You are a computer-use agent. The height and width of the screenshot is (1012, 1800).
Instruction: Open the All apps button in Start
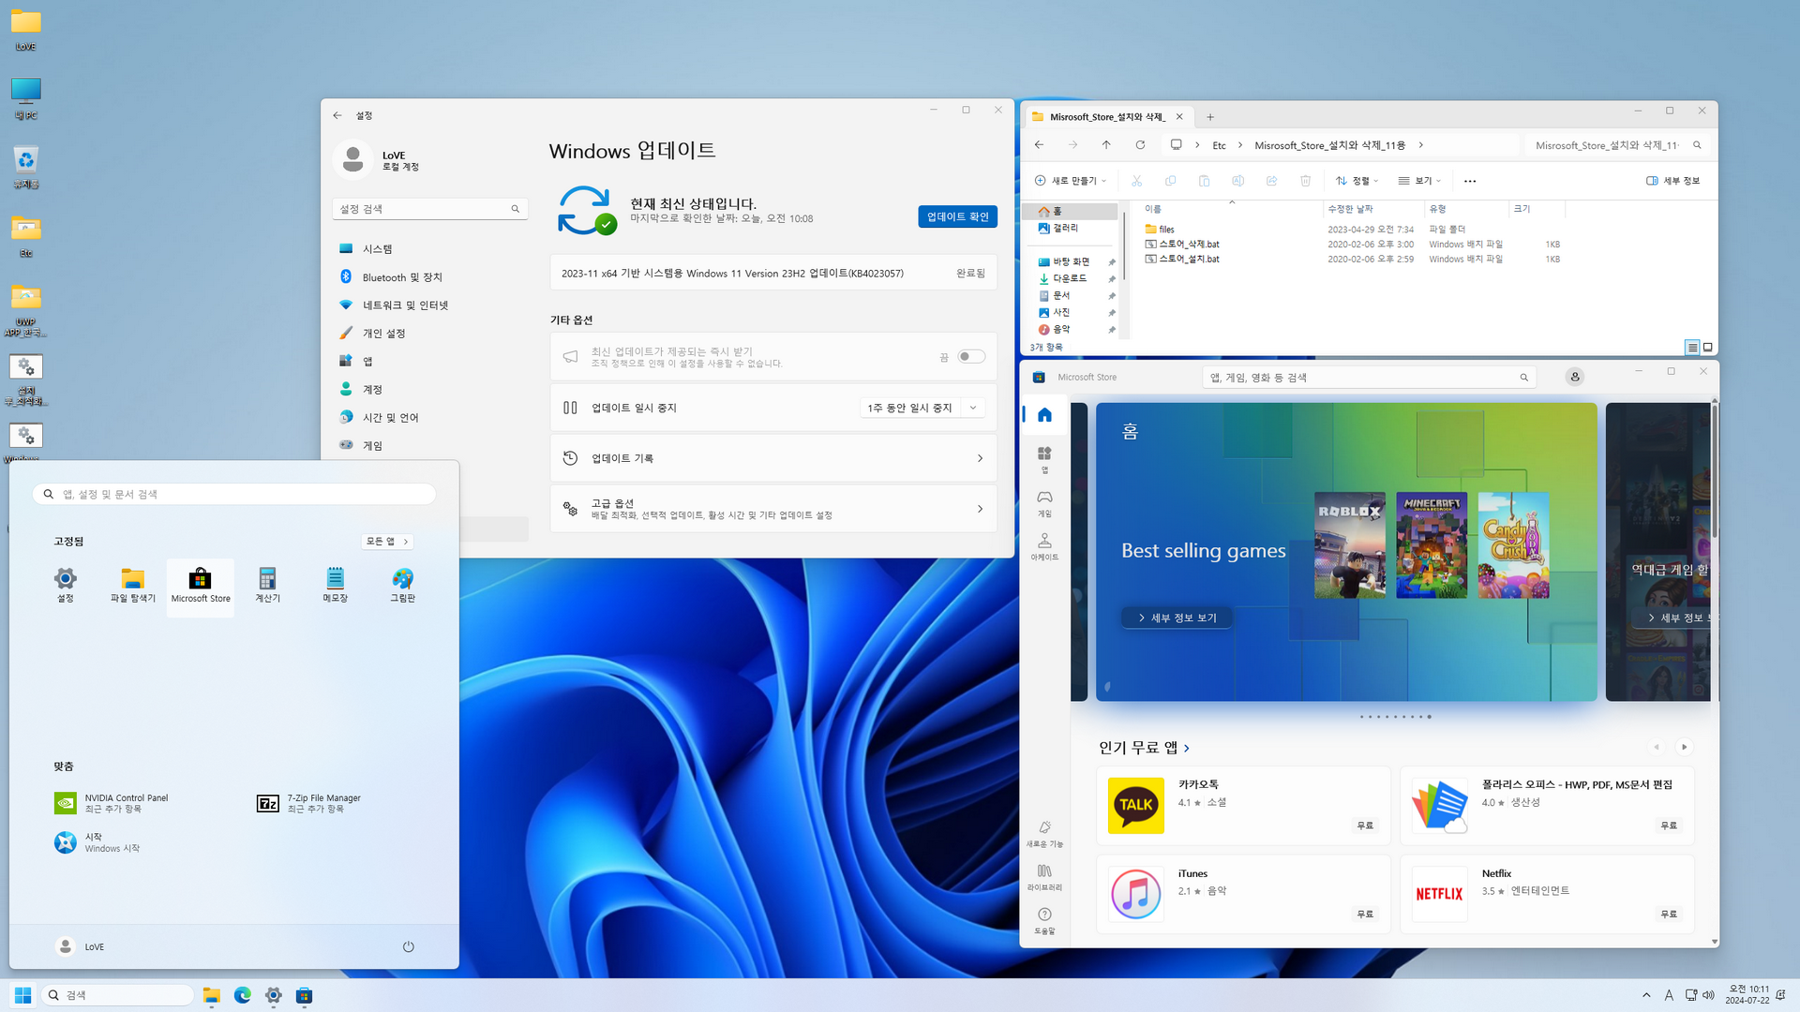[x=386, y=542]
